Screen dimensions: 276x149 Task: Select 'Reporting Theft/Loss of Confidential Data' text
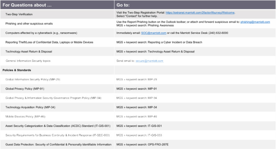pyautogui.click(x=49, y=42)
